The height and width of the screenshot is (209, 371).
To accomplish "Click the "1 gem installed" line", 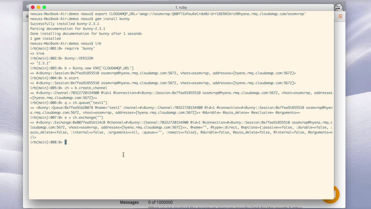I will pyautogui.click(x=46, y=39).
